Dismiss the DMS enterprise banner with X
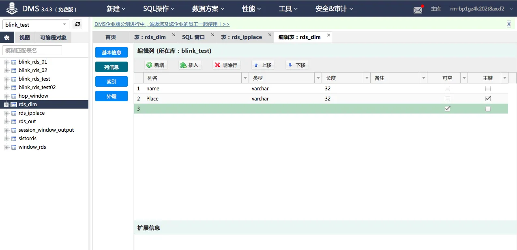Viewport: 517px width, 250px height. (x=509, y=24)
